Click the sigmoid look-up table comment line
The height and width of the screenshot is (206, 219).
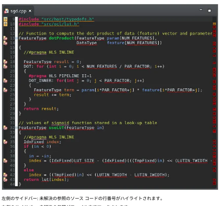point(88,123)
